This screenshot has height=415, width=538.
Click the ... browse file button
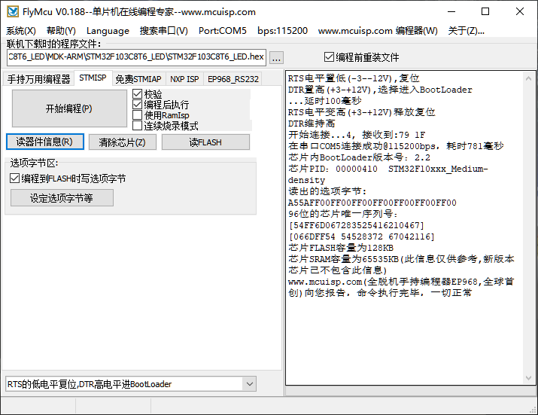276,58
